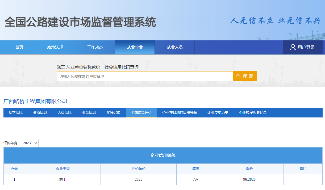Open the 奖惩记录 tab
The height and width of the screenshot is (190, 325).
(x=113, y=112)
